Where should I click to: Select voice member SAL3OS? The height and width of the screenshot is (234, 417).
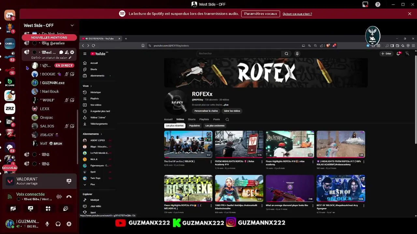(x=53, y=126)
